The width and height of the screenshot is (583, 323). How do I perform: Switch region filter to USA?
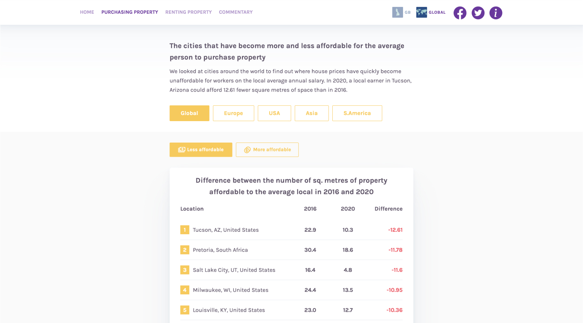pos(275,113)
